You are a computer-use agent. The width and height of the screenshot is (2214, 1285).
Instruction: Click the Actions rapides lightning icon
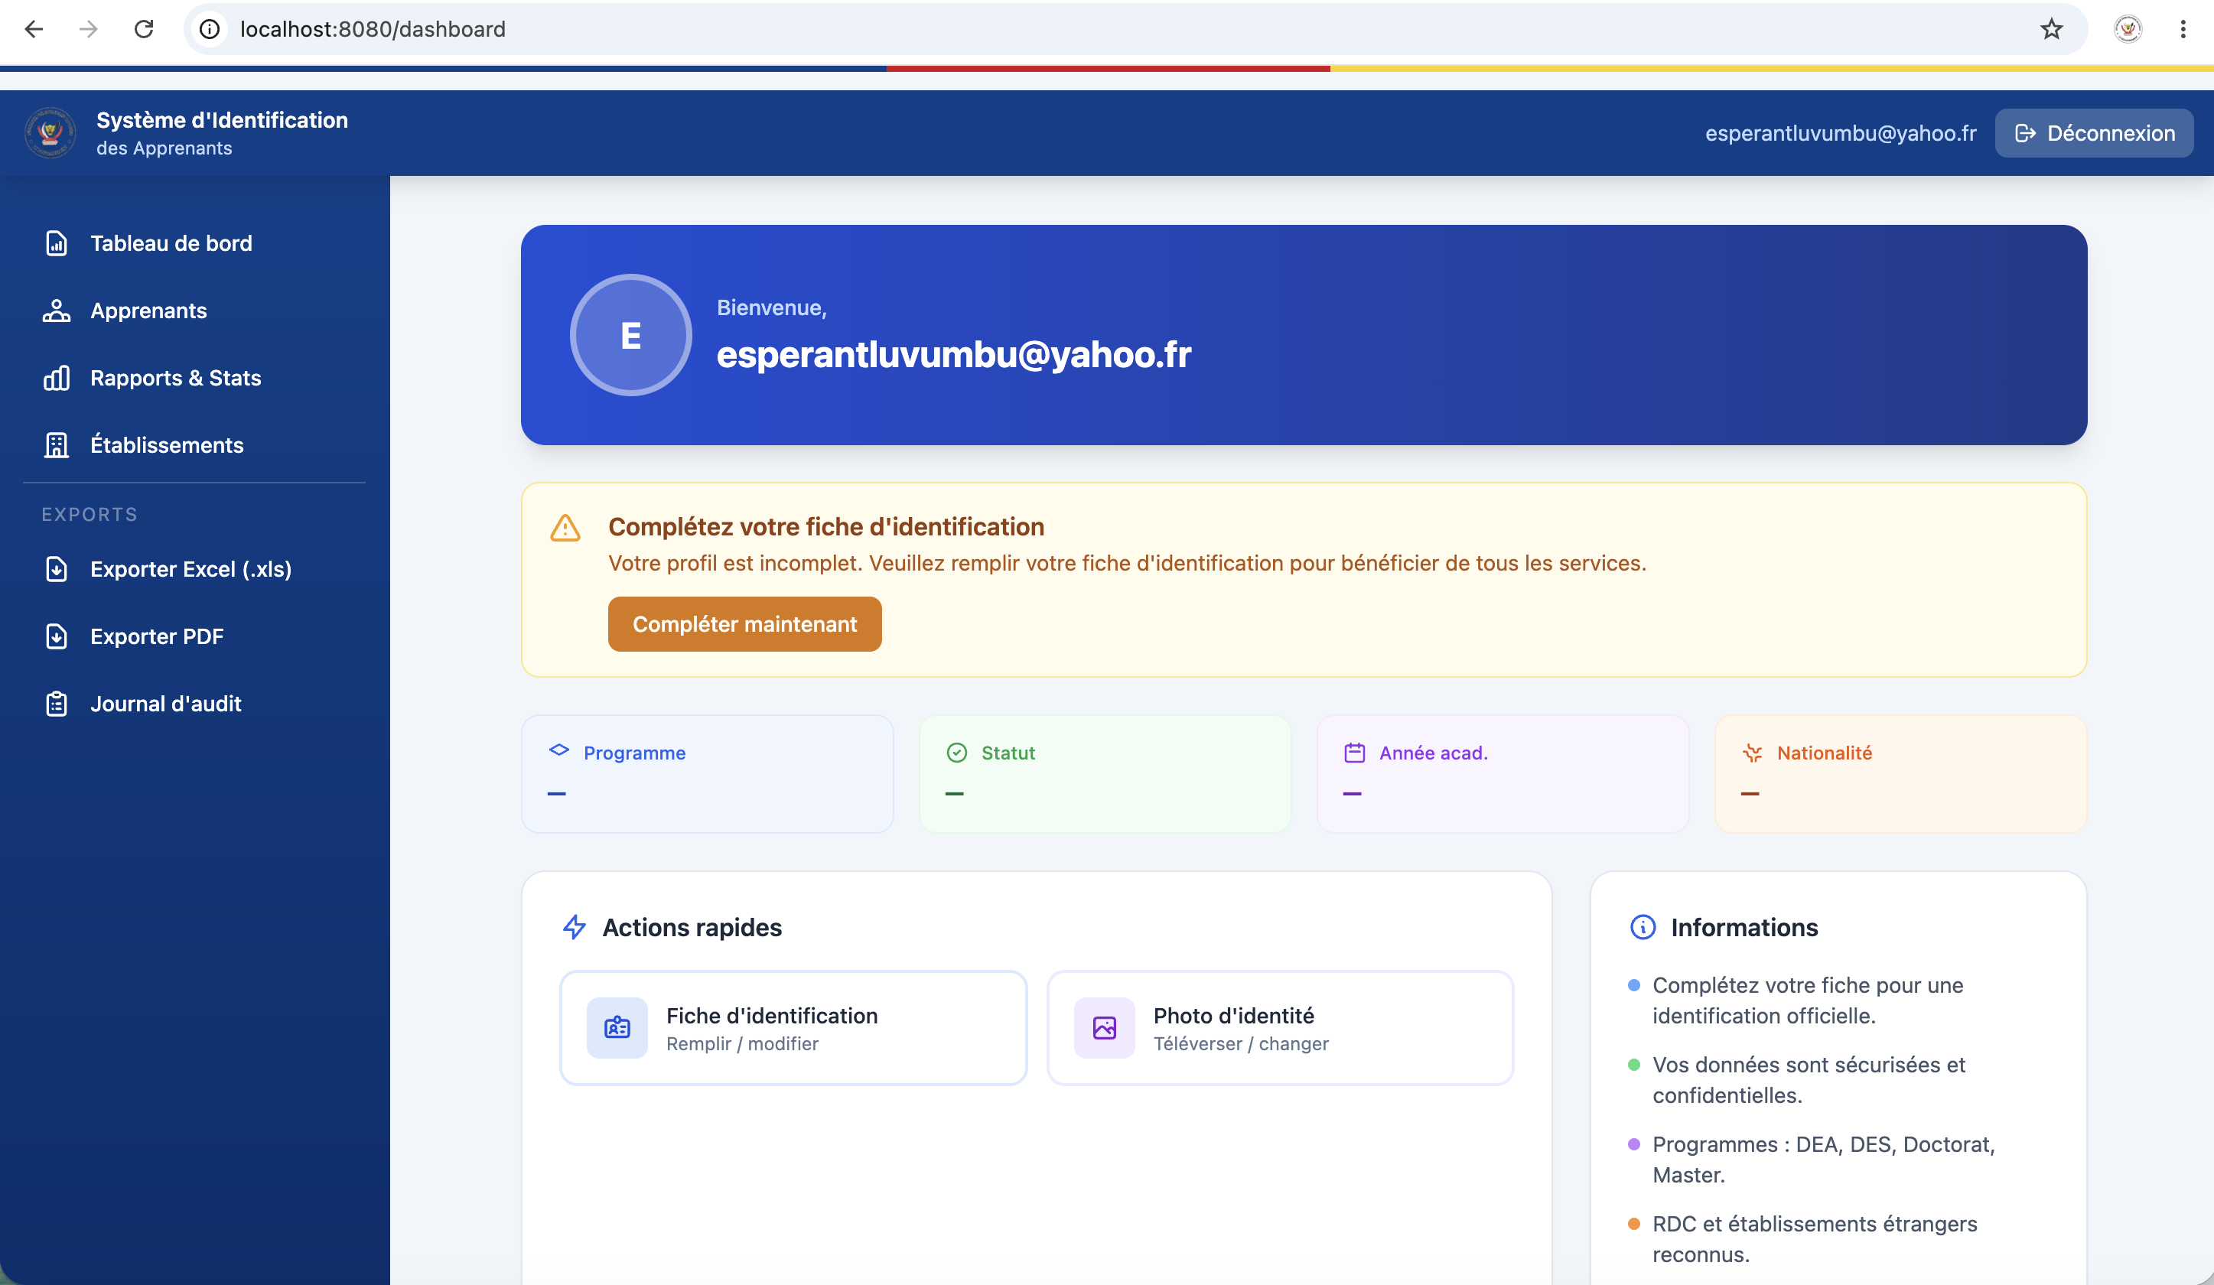(x=575, y=926)
